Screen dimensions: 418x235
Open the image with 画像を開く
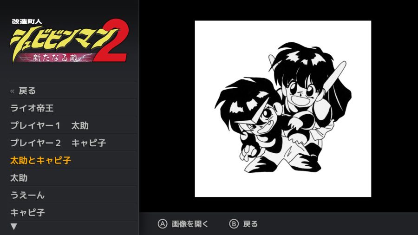[189, 224]
